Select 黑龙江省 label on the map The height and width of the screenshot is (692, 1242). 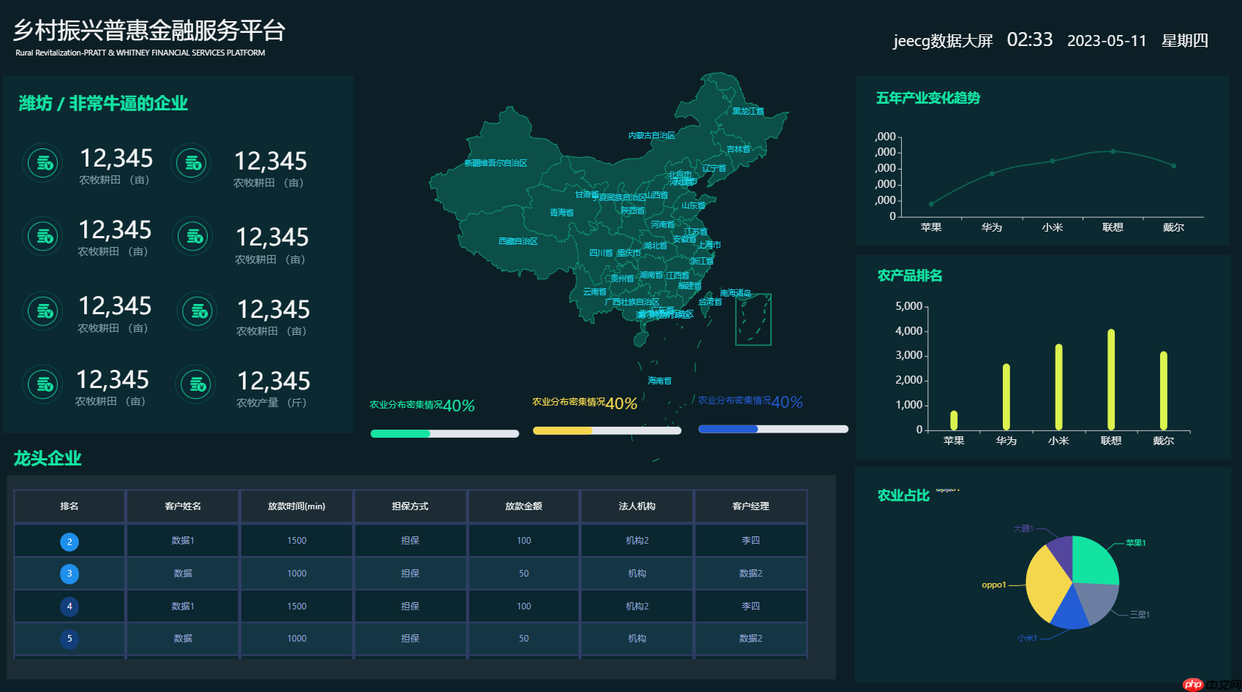point(748,111)
